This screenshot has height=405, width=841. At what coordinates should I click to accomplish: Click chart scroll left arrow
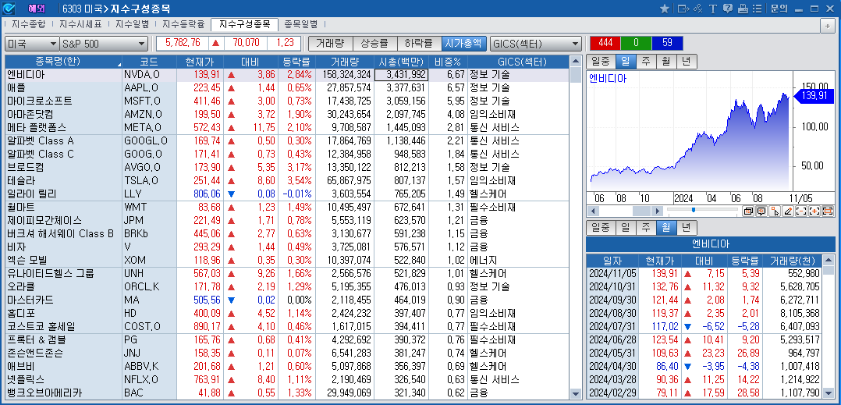(x=591, y=211)
